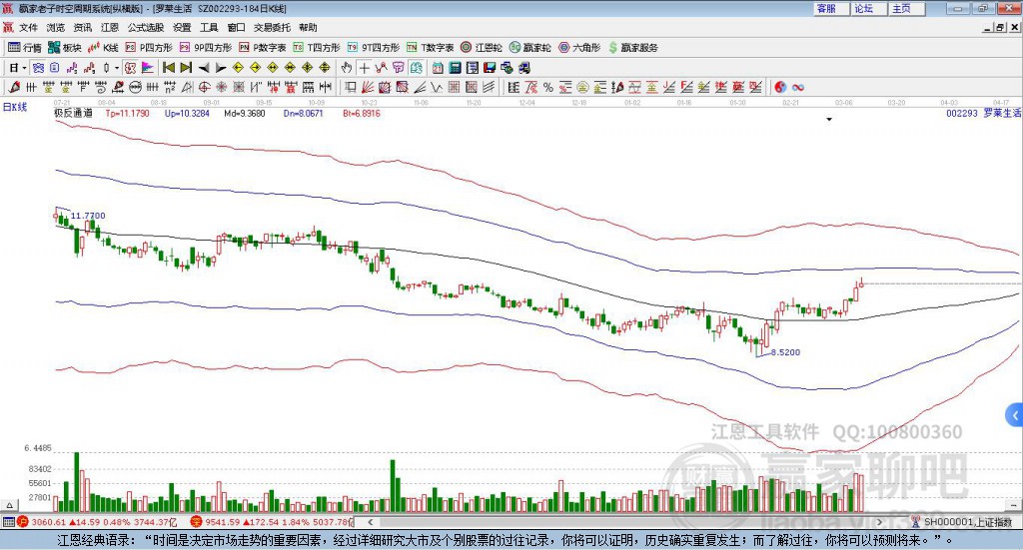Select the percent retracement tool

[x=548, y=87]
